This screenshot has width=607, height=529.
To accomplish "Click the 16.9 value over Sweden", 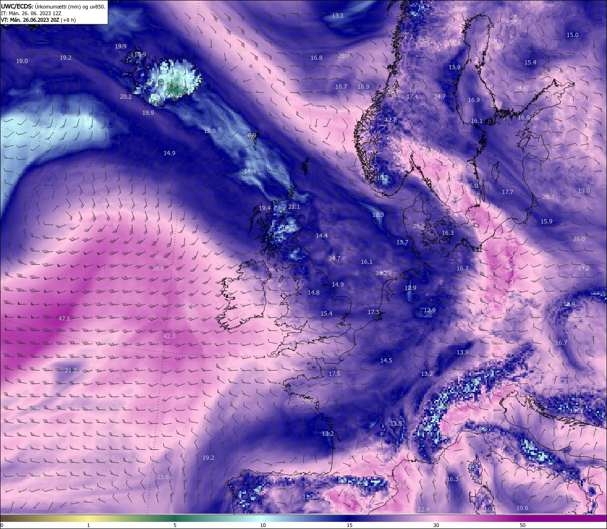I will [x=474, y=100].
